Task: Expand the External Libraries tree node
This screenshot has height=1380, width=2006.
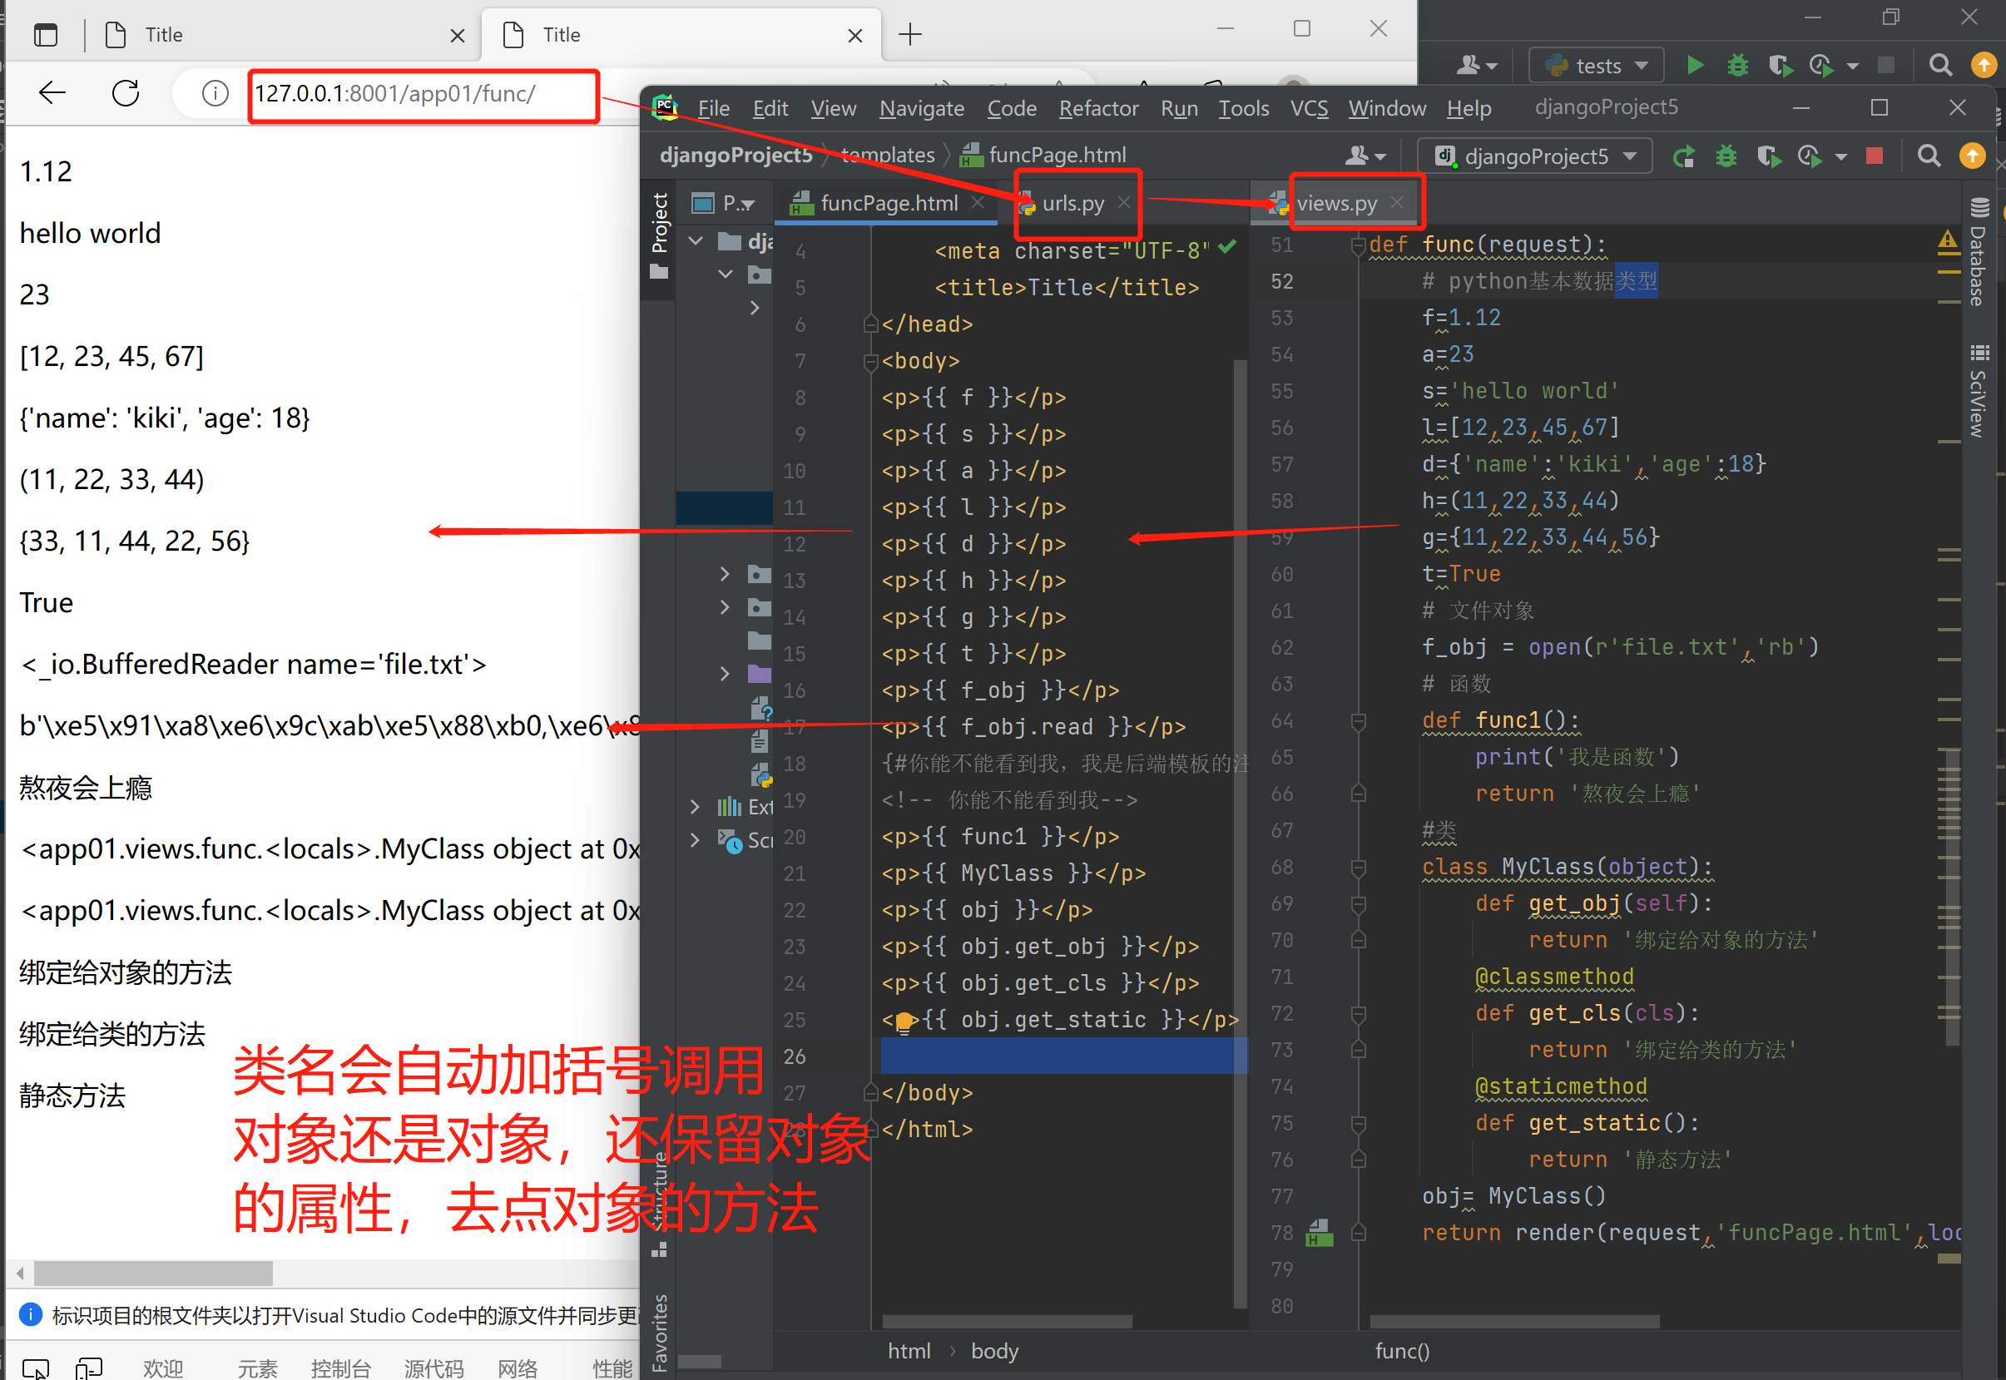Action: click(x=696, y=807)
